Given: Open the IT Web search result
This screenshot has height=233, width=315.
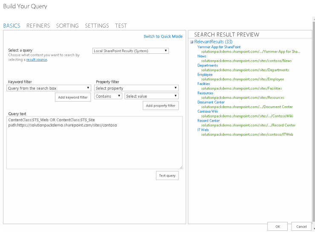Looking at the screenshot, I should pos(203,130).
